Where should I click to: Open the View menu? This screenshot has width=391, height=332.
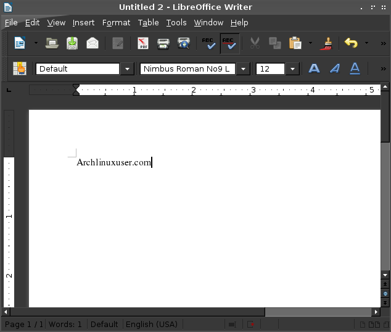pos(56,23)
